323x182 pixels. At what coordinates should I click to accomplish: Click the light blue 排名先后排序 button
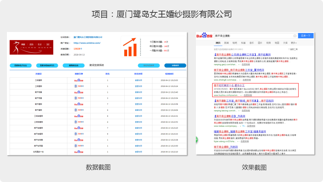[x=149, y=66]
